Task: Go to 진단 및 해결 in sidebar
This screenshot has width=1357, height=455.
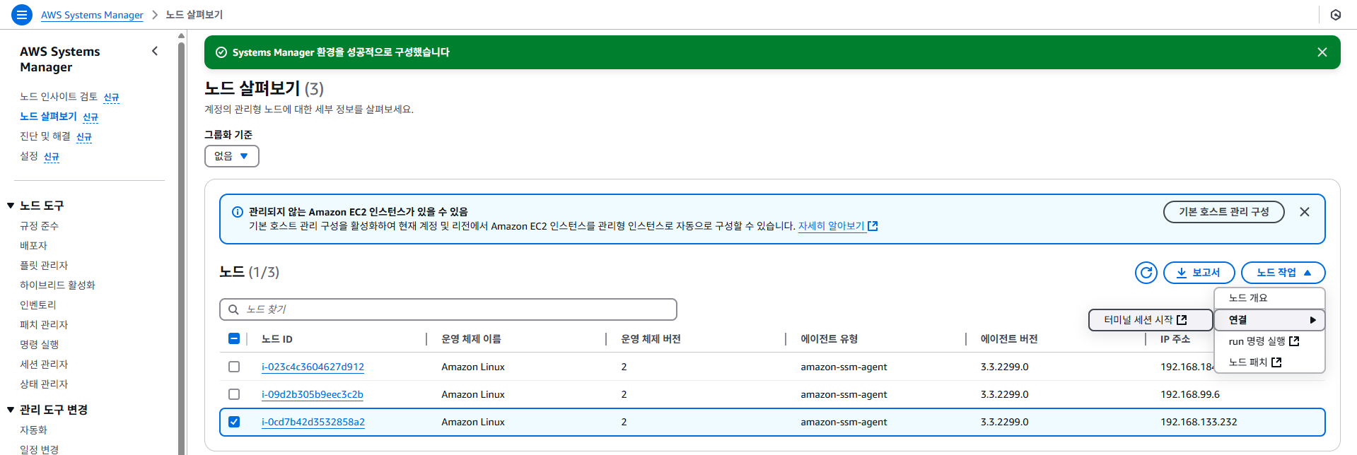Action: coord(45,136)
